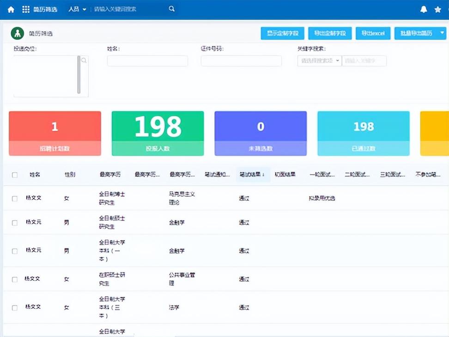Click the 全日制硕士研究生 cell

pos(112,222)
